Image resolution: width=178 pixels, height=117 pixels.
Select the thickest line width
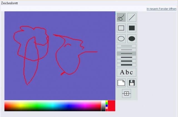(x=126, y=65)
